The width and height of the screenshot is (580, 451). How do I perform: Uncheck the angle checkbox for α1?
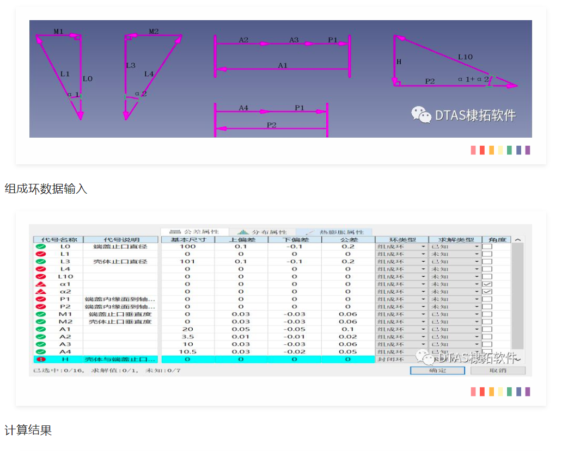coord(487,285)
